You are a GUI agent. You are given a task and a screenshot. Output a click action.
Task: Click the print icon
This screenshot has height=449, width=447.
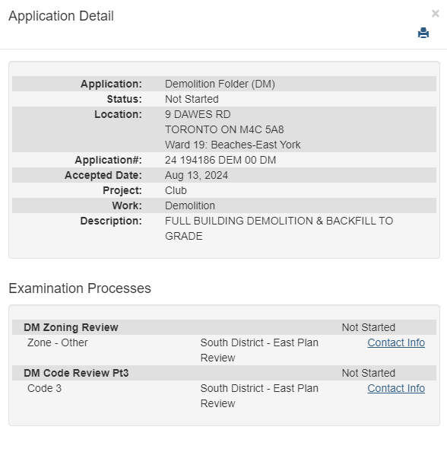click(423, 33)
